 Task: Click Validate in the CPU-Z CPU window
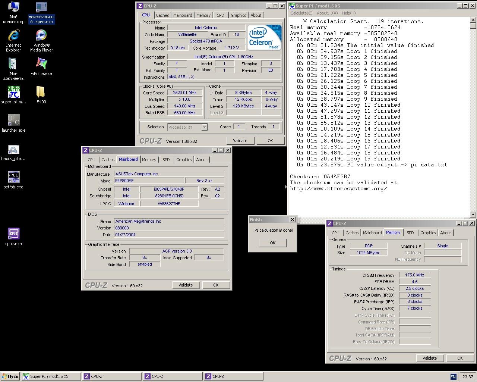(x=240, y=141)
